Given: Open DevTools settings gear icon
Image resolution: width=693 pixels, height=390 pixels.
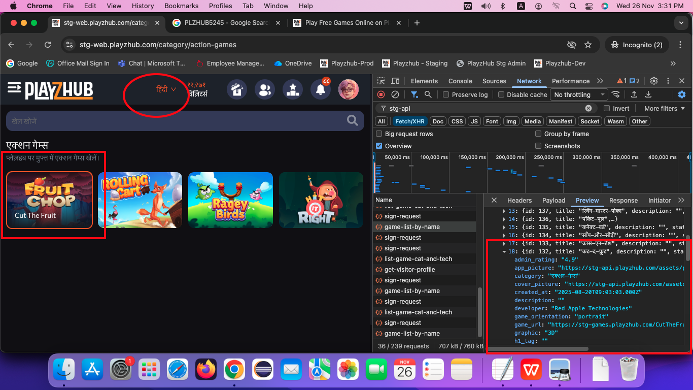Looking at the screenshot, I should click(x=654, y=81).
